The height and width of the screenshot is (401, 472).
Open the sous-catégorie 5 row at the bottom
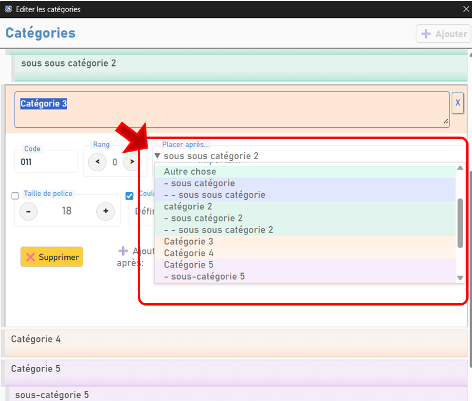click(238, 394)
